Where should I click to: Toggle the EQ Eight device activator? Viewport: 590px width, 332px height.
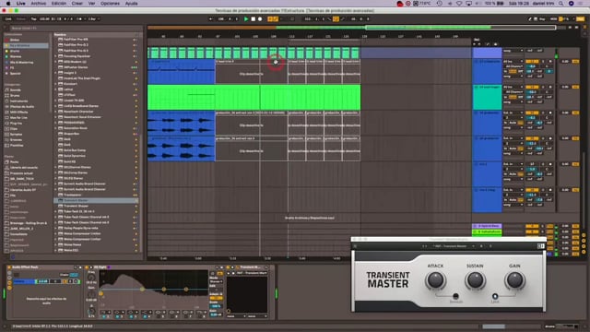87,267
